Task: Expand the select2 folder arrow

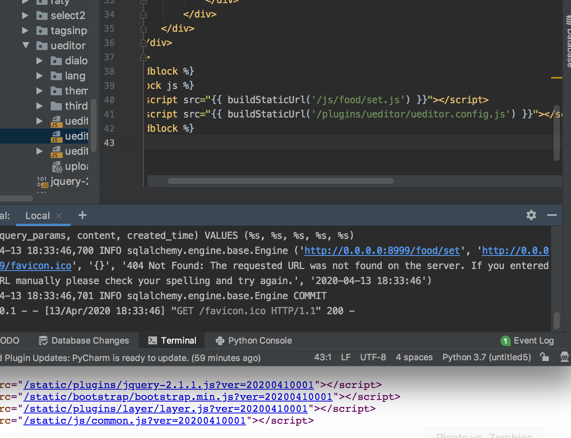Action: tap(25, 15)
